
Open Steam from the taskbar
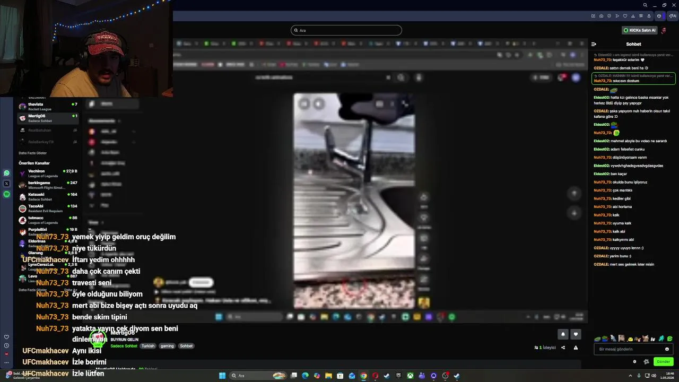point(387,376)
